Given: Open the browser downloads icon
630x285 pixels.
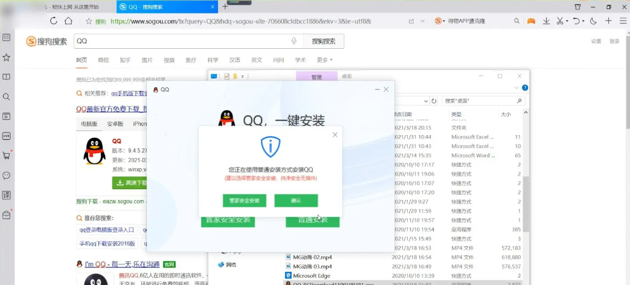Looking at the screenshot, I should tap(546, 21).
